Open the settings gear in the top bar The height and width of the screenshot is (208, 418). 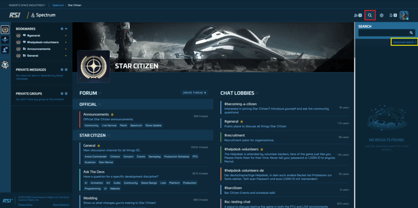382,15
